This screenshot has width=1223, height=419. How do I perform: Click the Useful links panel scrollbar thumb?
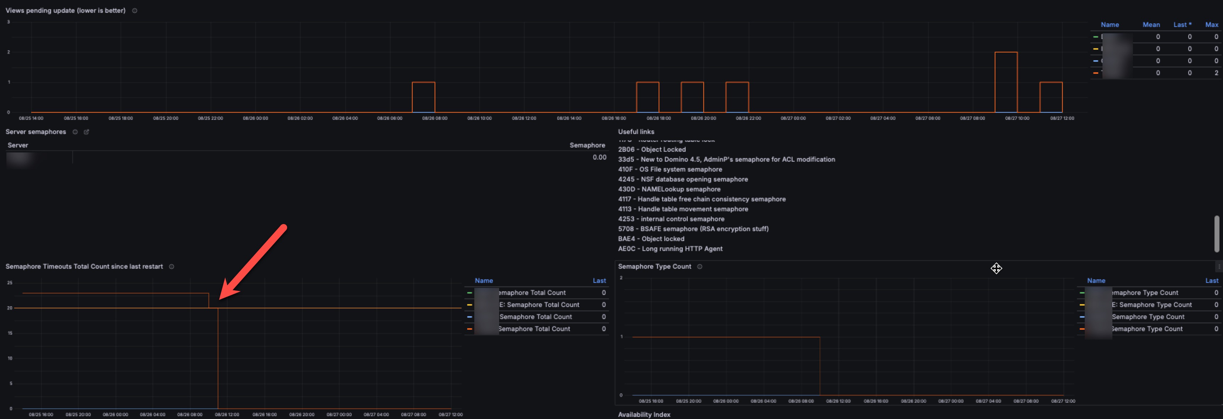pyautogui.click(x=1217, y=234)
